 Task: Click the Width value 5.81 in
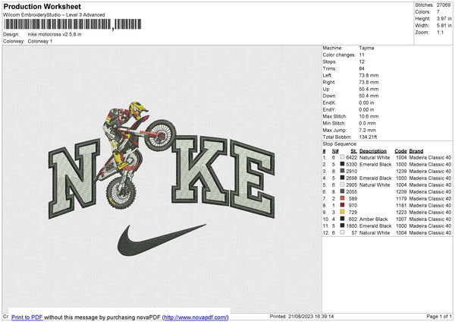tap(444, 26)
